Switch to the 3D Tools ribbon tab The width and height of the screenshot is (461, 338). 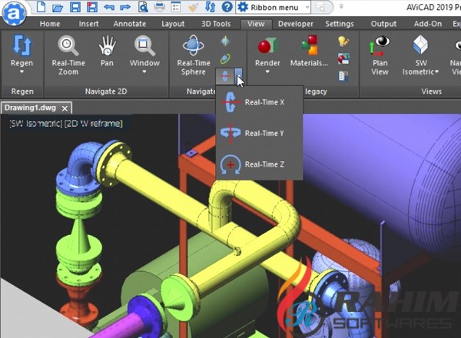tap(215, 24)
